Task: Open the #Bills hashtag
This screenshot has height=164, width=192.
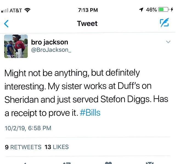Action: click(x=90, y=113)
